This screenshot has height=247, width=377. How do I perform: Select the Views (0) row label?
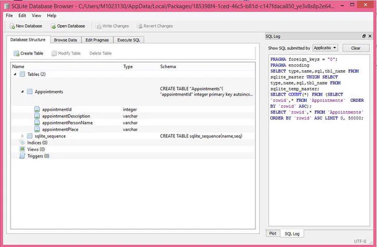36,150
